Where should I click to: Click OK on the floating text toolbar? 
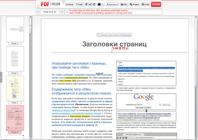tap(116, 48)
